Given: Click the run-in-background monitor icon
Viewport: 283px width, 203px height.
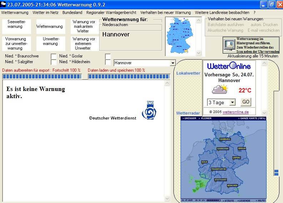Looking at the screenshot, I should [x=229, y=45].
